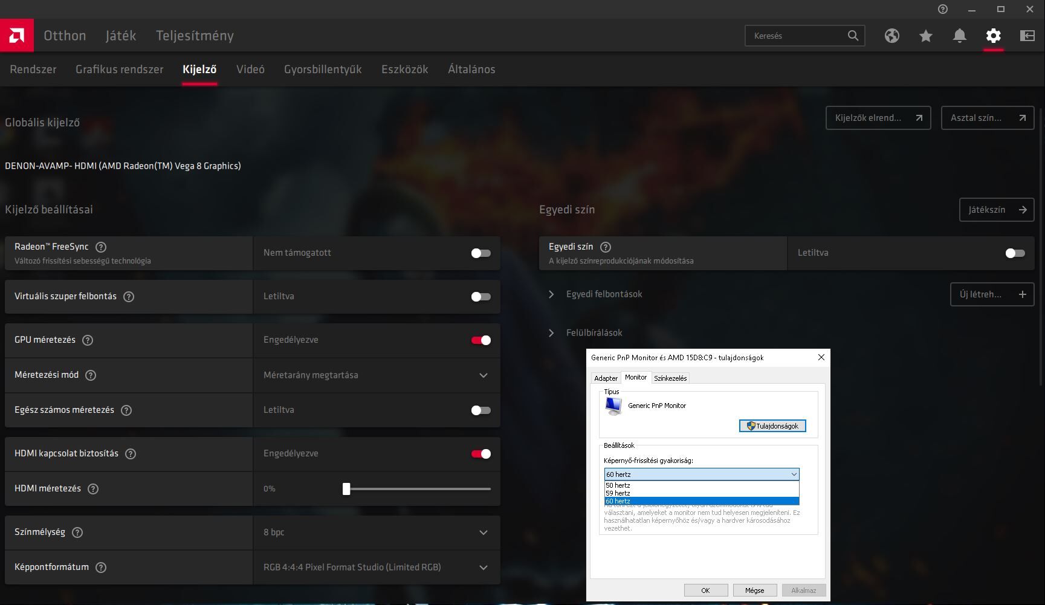The height and width of the screenshot is (605, 1045).
Task: Click HDMI méretezés slider handle
Action: click(x=346, y=489)
